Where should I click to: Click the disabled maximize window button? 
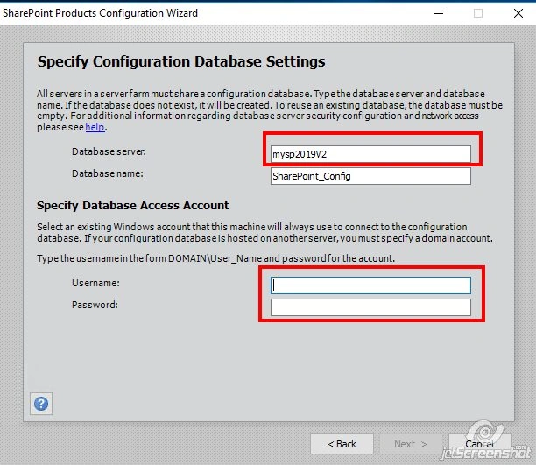click(x=478, y=13)
